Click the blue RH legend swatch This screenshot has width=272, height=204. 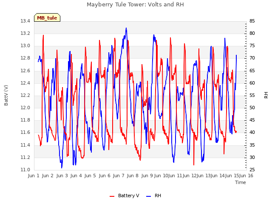click(148, 196)
